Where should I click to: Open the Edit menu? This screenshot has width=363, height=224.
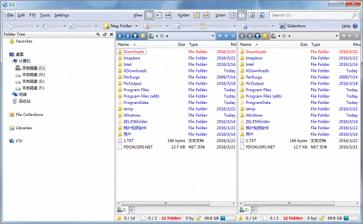click(21, 15)
